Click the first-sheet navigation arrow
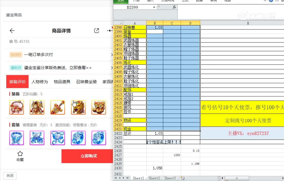 (x=115, y=178)
